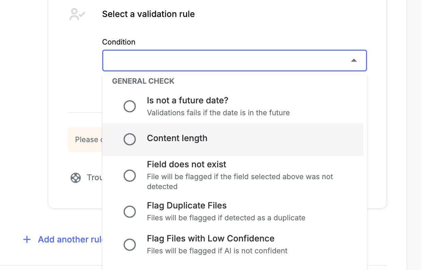Click the plus icon beside Add another rule
Image resolution: width=441 pixels, height=270 pixels.
(x=27, y=239)
